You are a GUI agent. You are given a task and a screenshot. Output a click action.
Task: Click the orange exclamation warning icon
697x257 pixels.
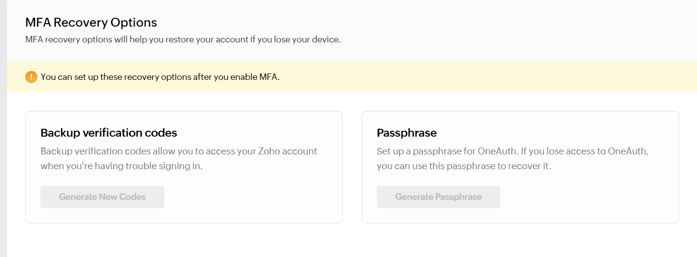(x=31, y=77)
